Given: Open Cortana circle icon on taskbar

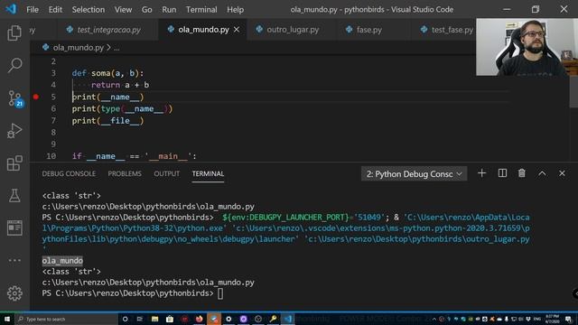Looking at the screenshot, I should tap(125, 319).
